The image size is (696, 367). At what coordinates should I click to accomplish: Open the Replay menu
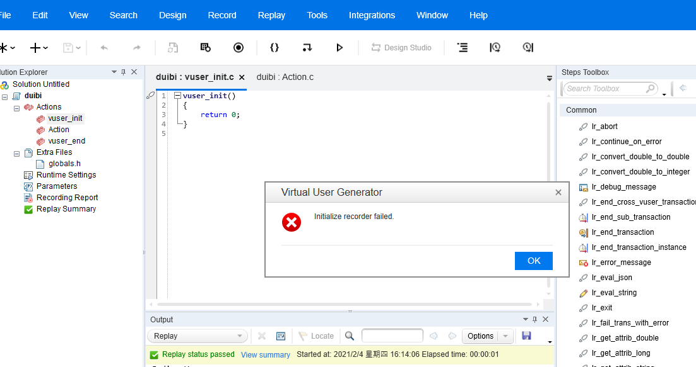(271, 15)
